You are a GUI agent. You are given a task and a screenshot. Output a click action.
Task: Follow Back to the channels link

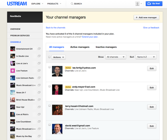click(55, 28)
